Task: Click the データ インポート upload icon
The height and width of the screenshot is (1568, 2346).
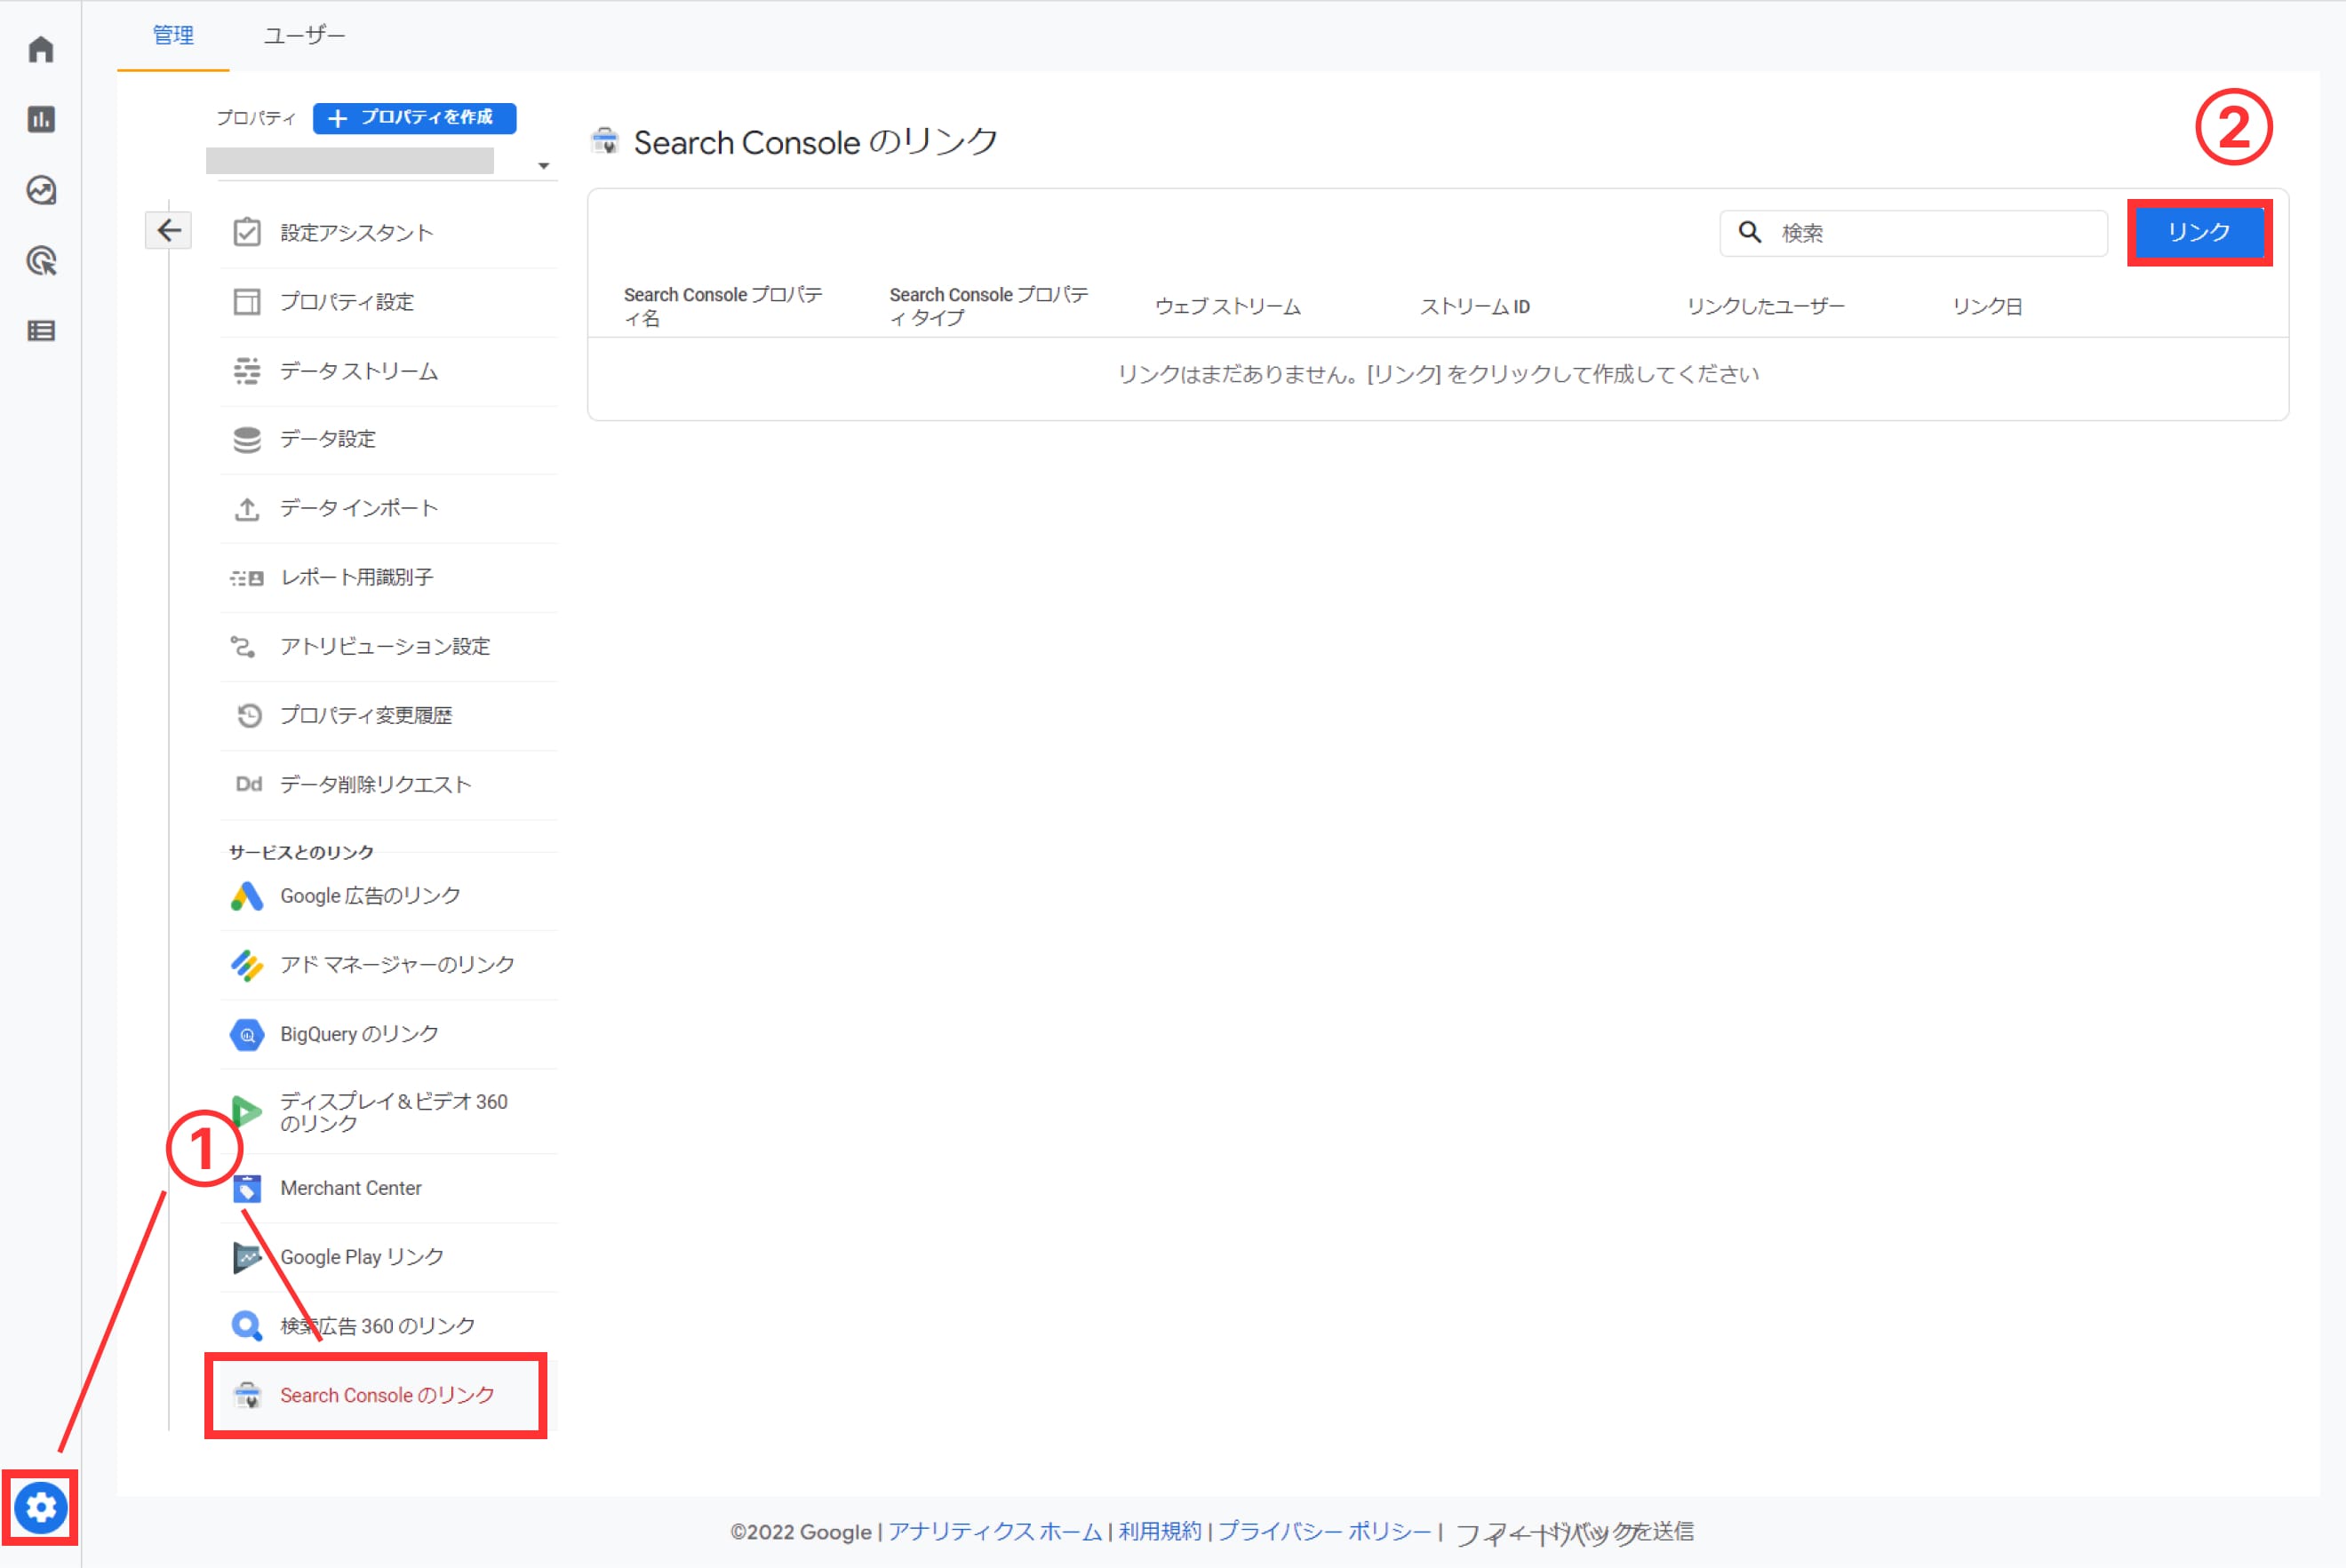Action: click(247, 509)
